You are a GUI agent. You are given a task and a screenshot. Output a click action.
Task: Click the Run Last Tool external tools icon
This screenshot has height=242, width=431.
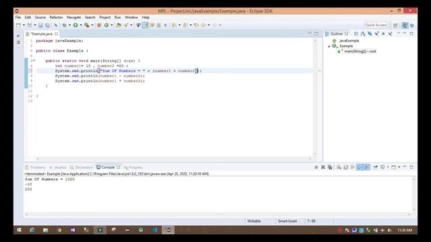(87, 25)
